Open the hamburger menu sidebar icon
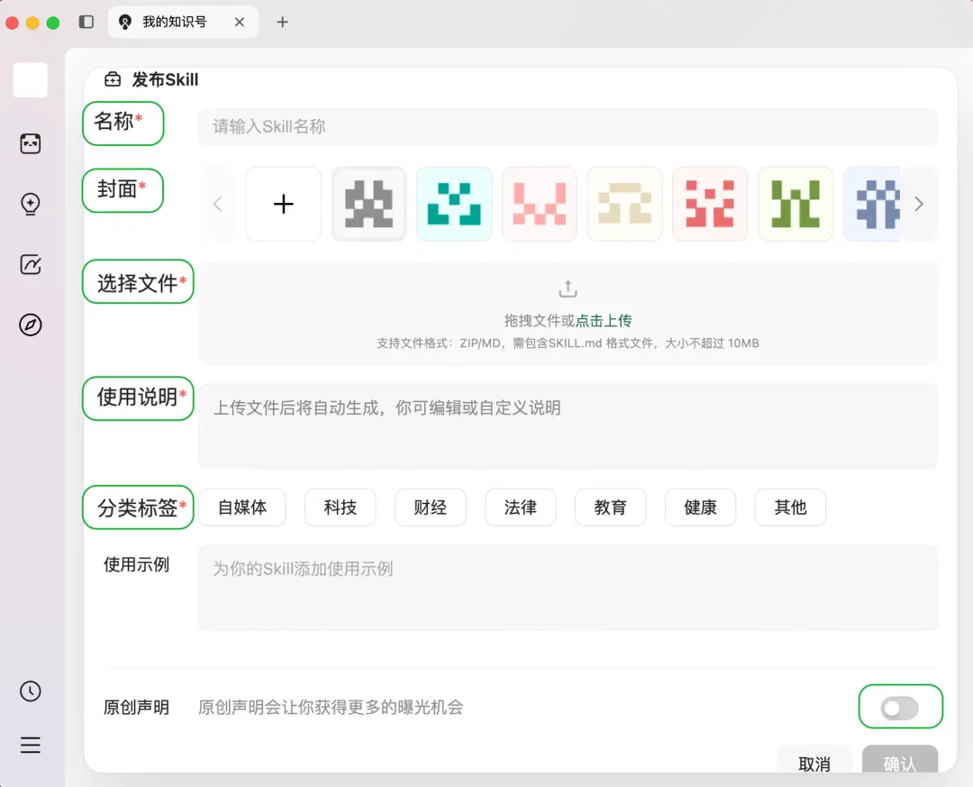 coord(31,745)
